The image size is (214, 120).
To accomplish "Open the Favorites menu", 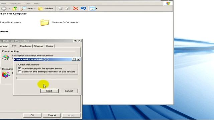I will click(15, 3).
